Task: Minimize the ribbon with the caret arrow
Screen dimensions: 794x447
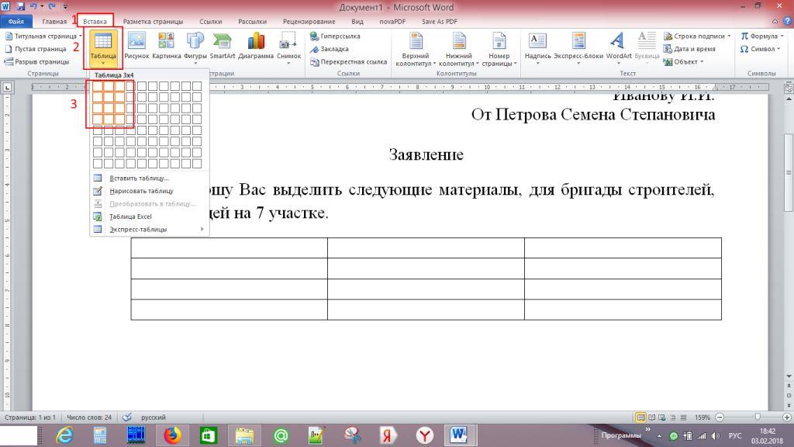Action: pyautogui.click(x=775, y=21)
